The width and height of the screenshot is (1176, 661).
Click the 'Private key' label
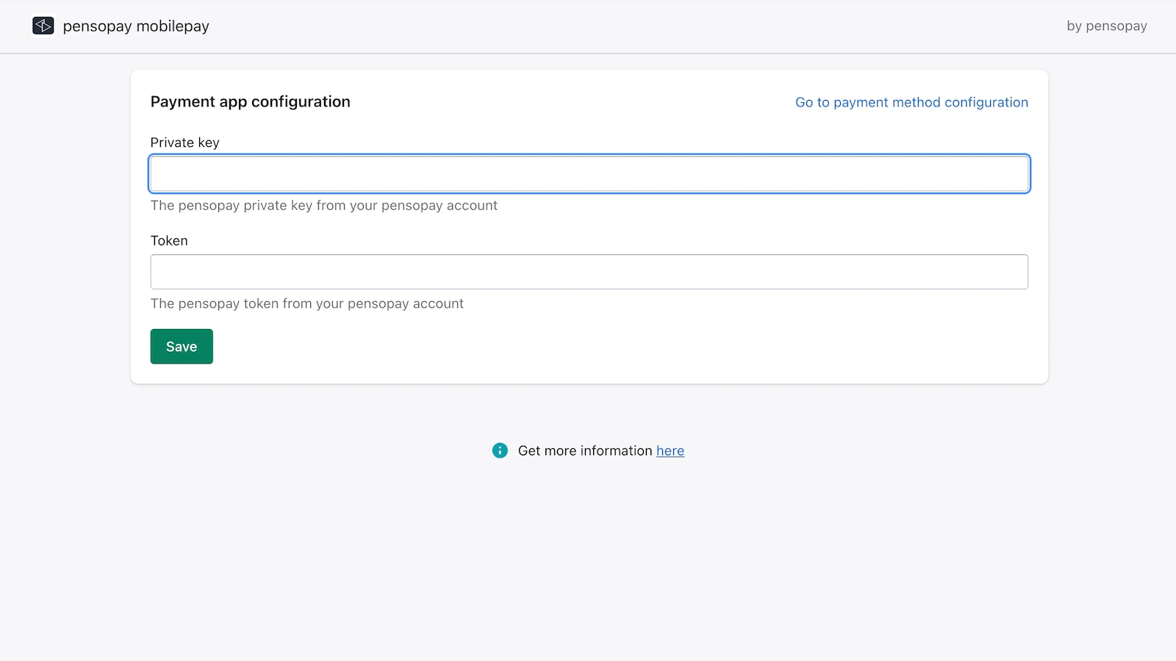point(185,142)
